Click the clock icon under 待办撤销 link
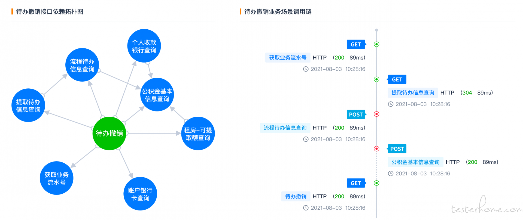Viewport: 523px width, 220px height. 306,208
